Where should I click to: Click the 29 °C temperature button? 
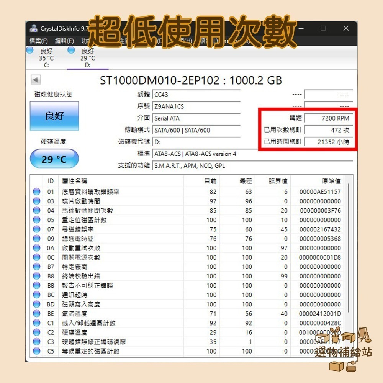(54, 159)
